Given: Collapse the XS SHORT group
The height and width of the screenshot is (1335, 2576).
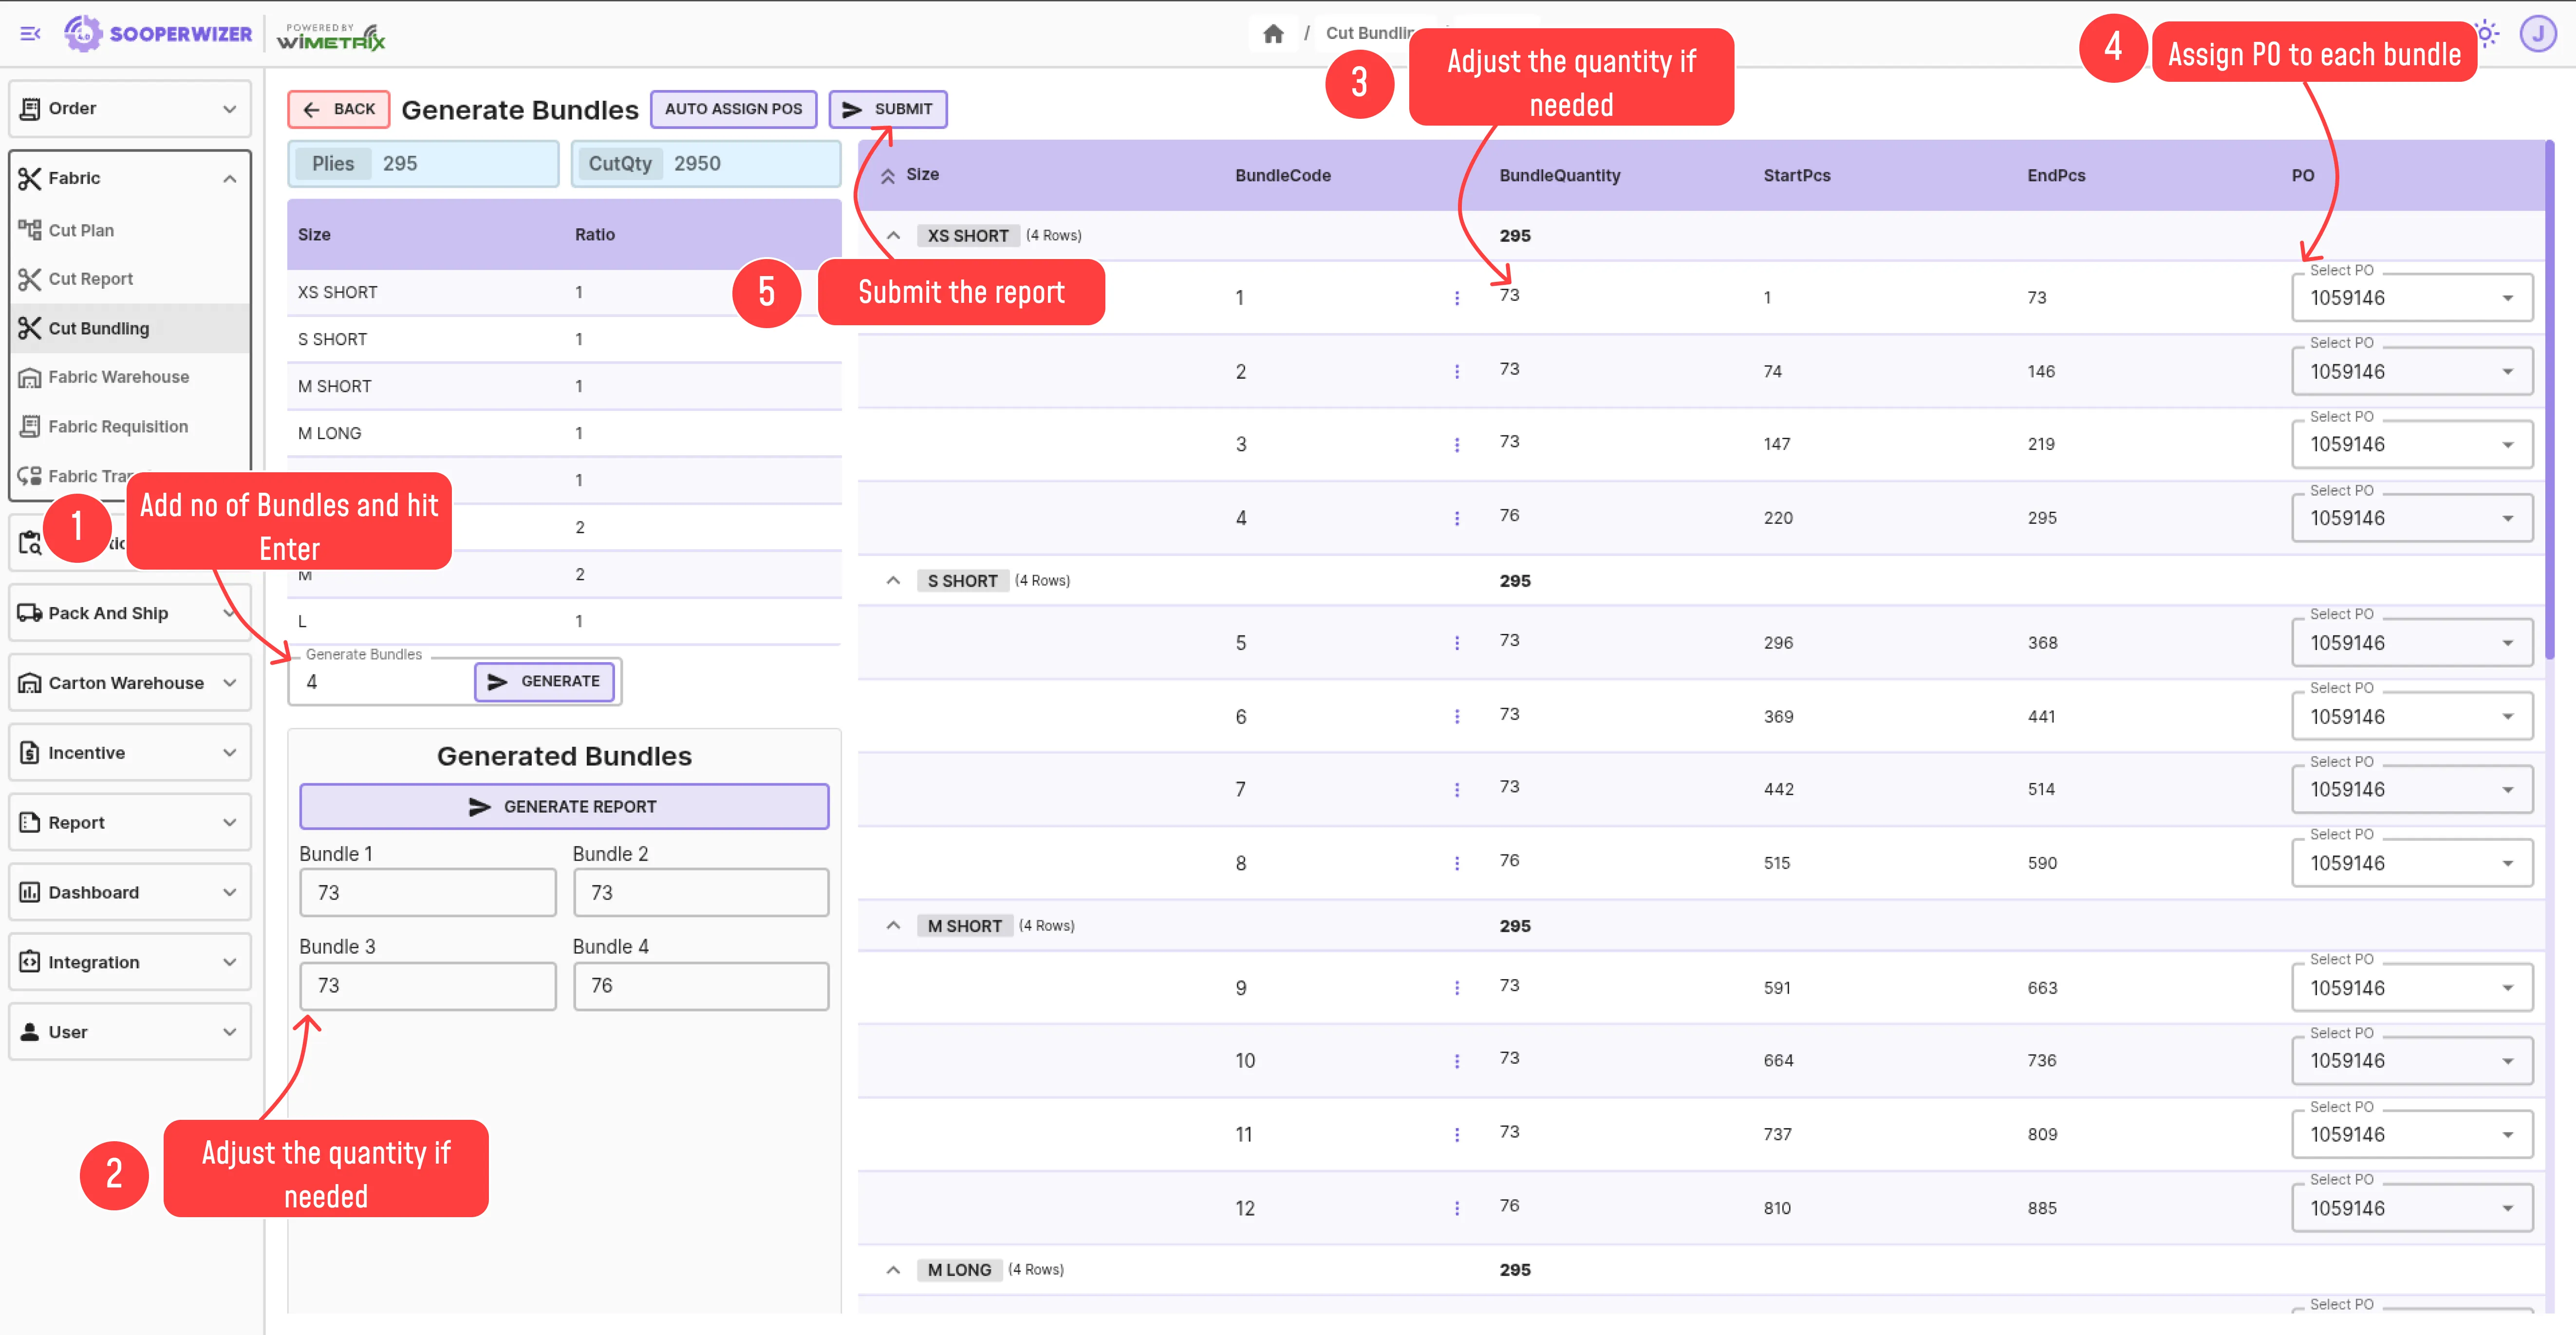Looking at the screenshot, I should [x=893, y=236].
